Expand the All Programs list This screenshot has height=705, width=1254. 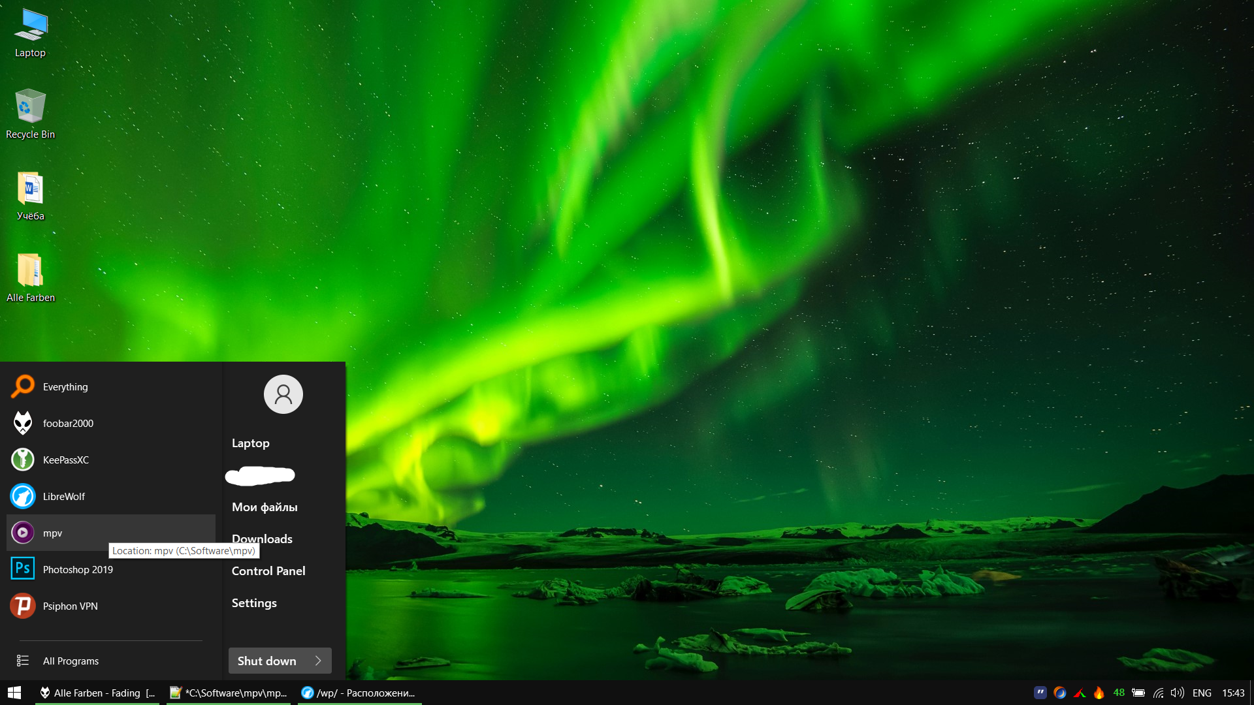tap(71, 661)
